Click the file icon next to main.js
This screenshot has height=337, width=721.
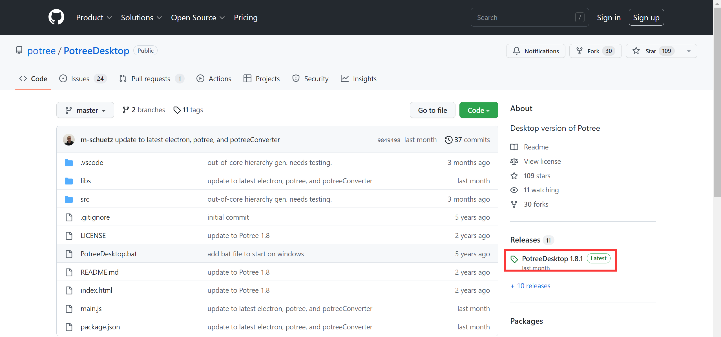click(x=69, y=309)
